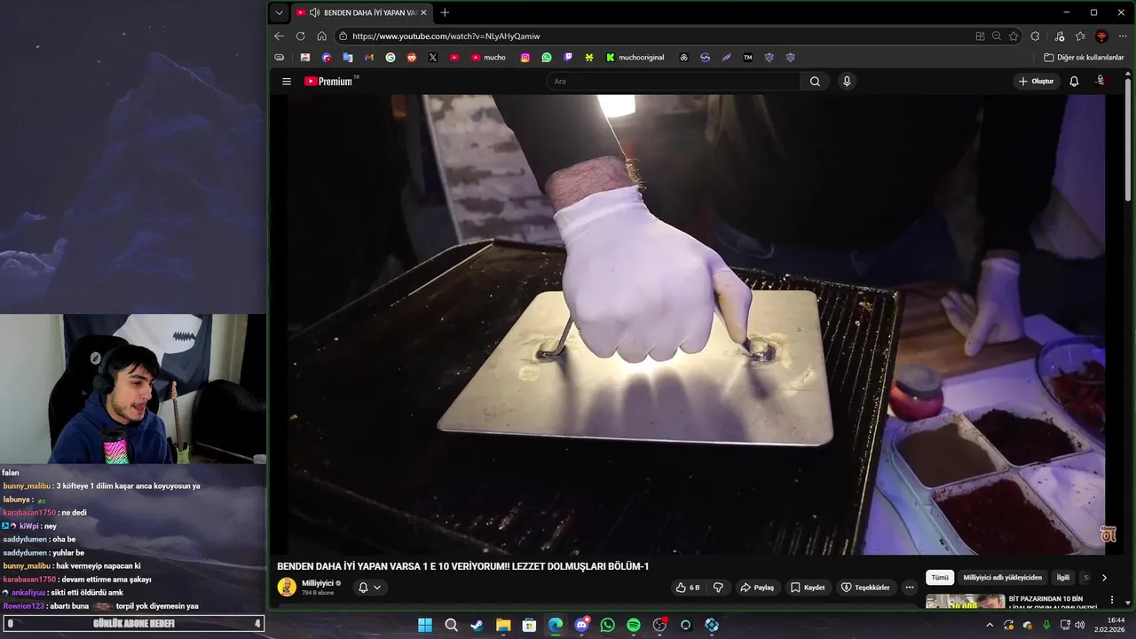Open browser home page icon
This screenshot has height=639, width=1136.
click(321, 36)
